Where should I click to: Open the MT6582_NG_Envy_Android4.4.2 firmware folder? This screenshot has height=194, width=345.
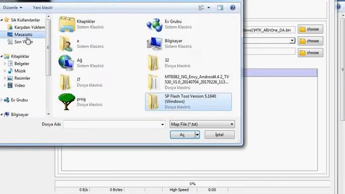(x=189, y=82)
